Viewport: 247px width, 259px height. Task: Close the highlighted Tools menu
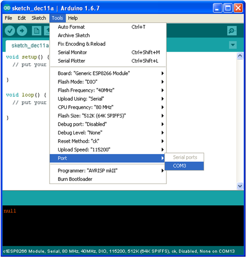[57, 18]
